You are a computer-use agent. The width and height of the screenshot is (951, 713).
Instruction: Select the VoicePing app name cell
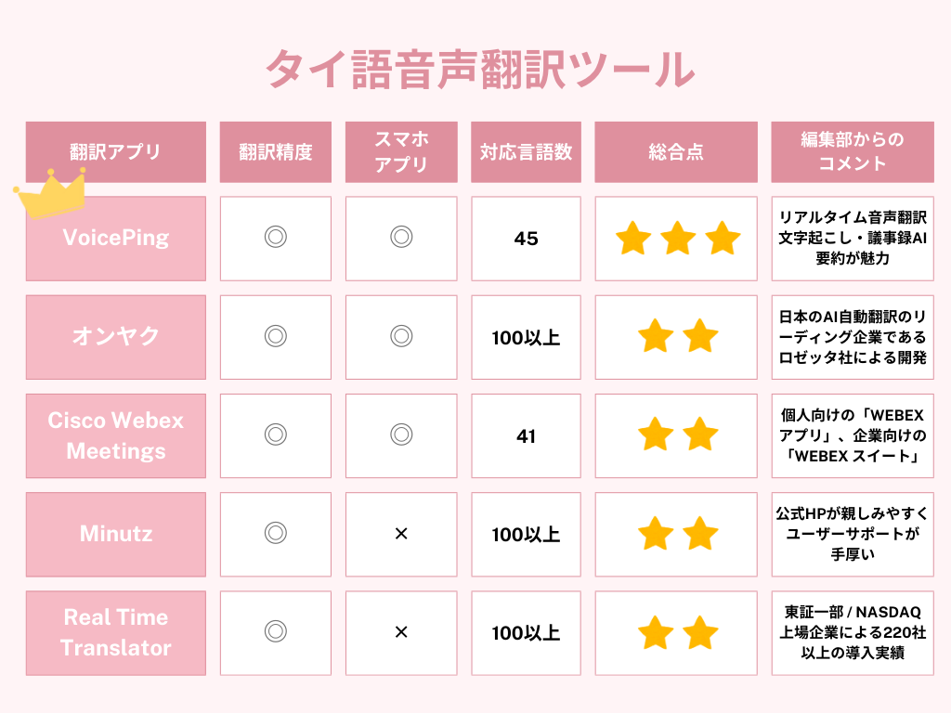[116, 238]
